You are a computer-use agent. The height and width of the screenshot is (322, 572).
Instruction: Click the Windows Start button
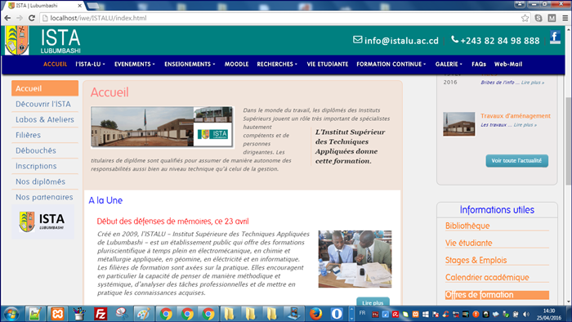[11, 314]
